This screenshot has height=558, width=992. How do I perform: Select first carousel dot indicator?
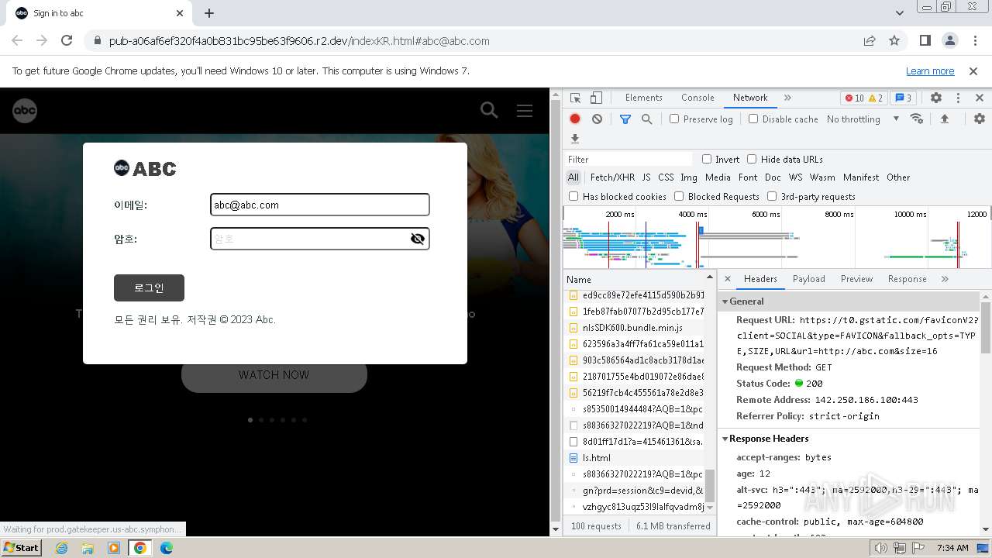pyautogui.click(x=250, y=420)
